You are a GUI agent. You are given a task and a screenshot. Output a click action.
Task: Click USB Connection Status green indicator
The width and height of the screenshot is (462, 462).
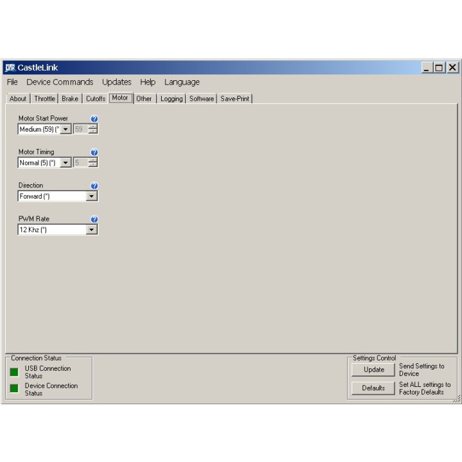pyautogui.click(x=14, y=372)
